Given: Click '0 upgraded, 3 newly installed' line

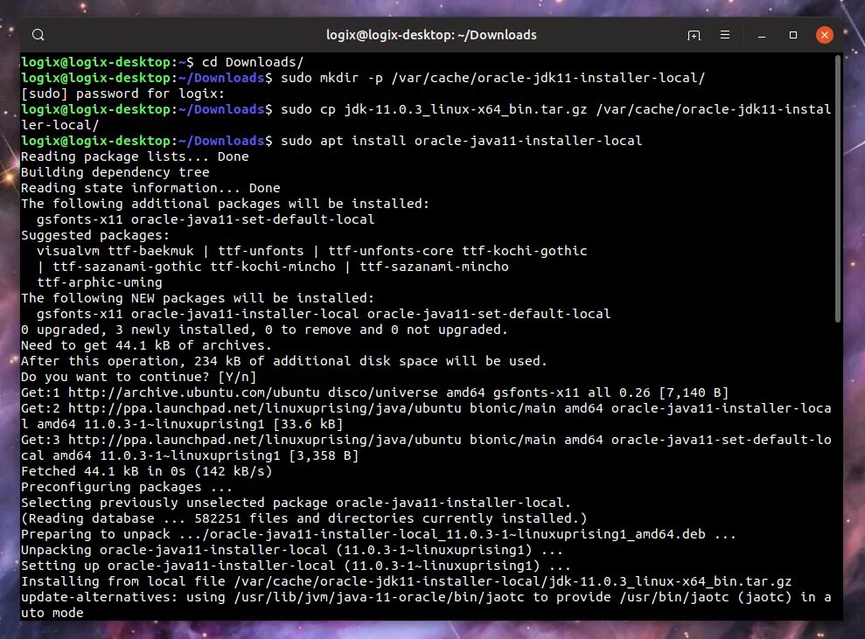Looking at the screenshot, I should click(263, 330).
